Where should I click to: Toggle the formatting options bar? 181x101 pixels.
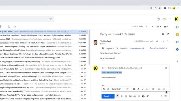click(117, 96)
